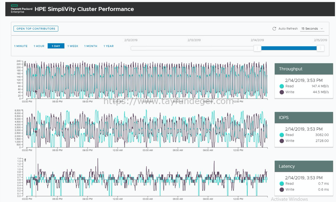Select the active 1 DAY range
This screenshot has height=202, width=336.
[x=56, y=46]
